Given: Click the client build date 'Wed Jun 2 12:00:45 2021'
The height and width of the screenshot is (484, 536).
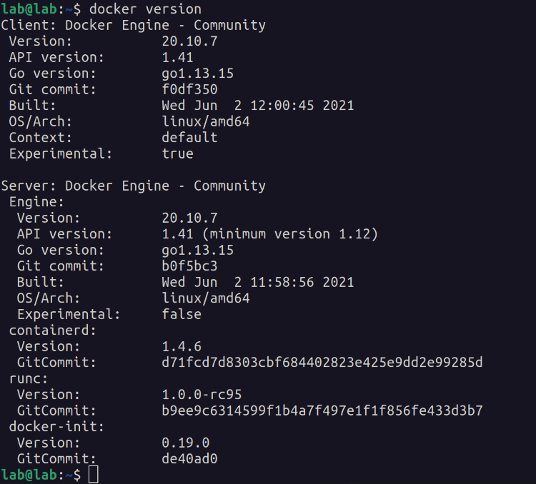Looking at the screenshot, I should coord(258,106).
